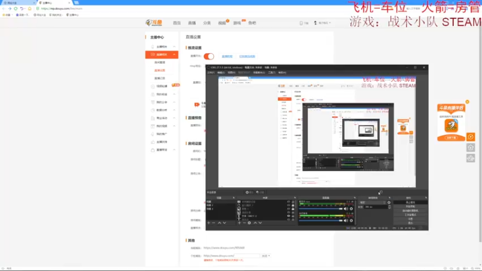Click the bottom button in the OBS Controls panel

pos(410,223)
